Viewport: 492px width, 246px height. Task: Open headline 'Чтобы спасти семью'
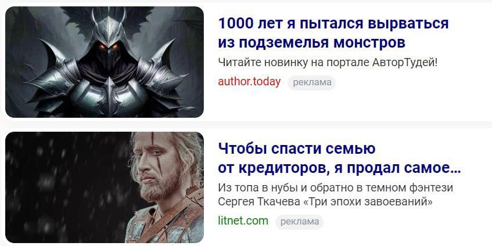pyautogui.click(x=296, y=149)
